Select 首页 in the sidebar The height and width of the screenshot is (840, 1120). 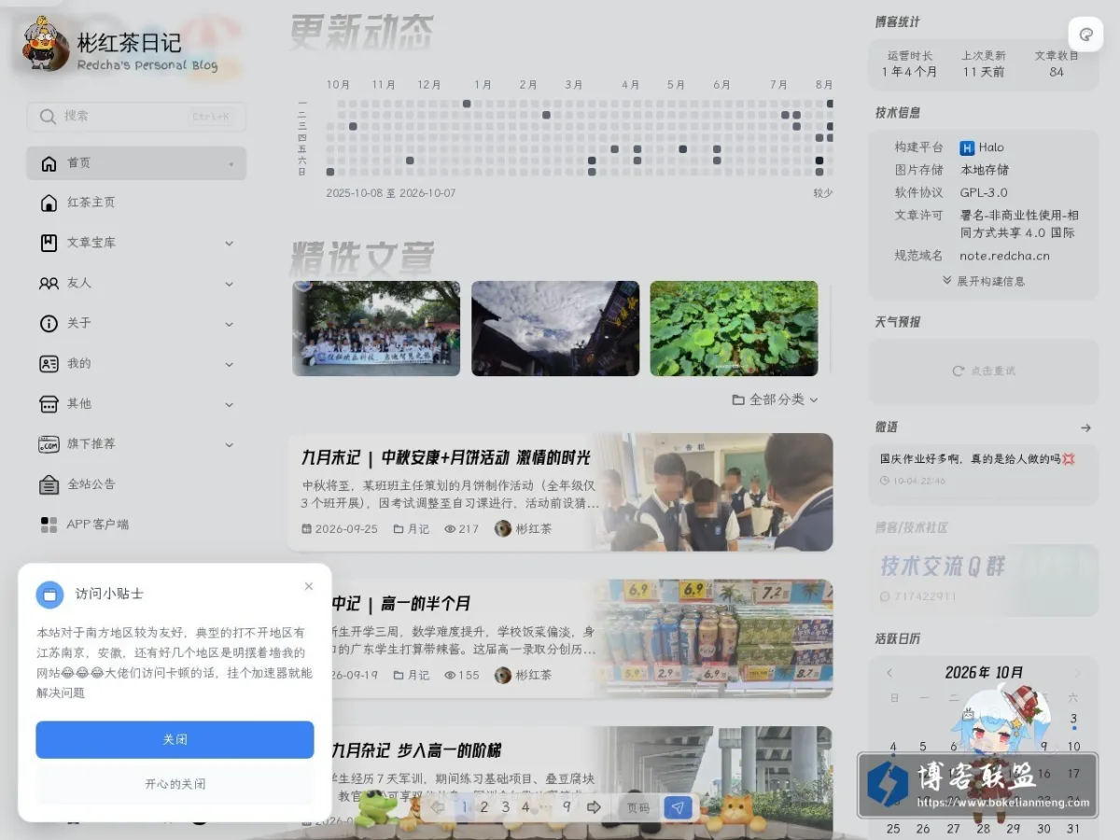point(136,163)
